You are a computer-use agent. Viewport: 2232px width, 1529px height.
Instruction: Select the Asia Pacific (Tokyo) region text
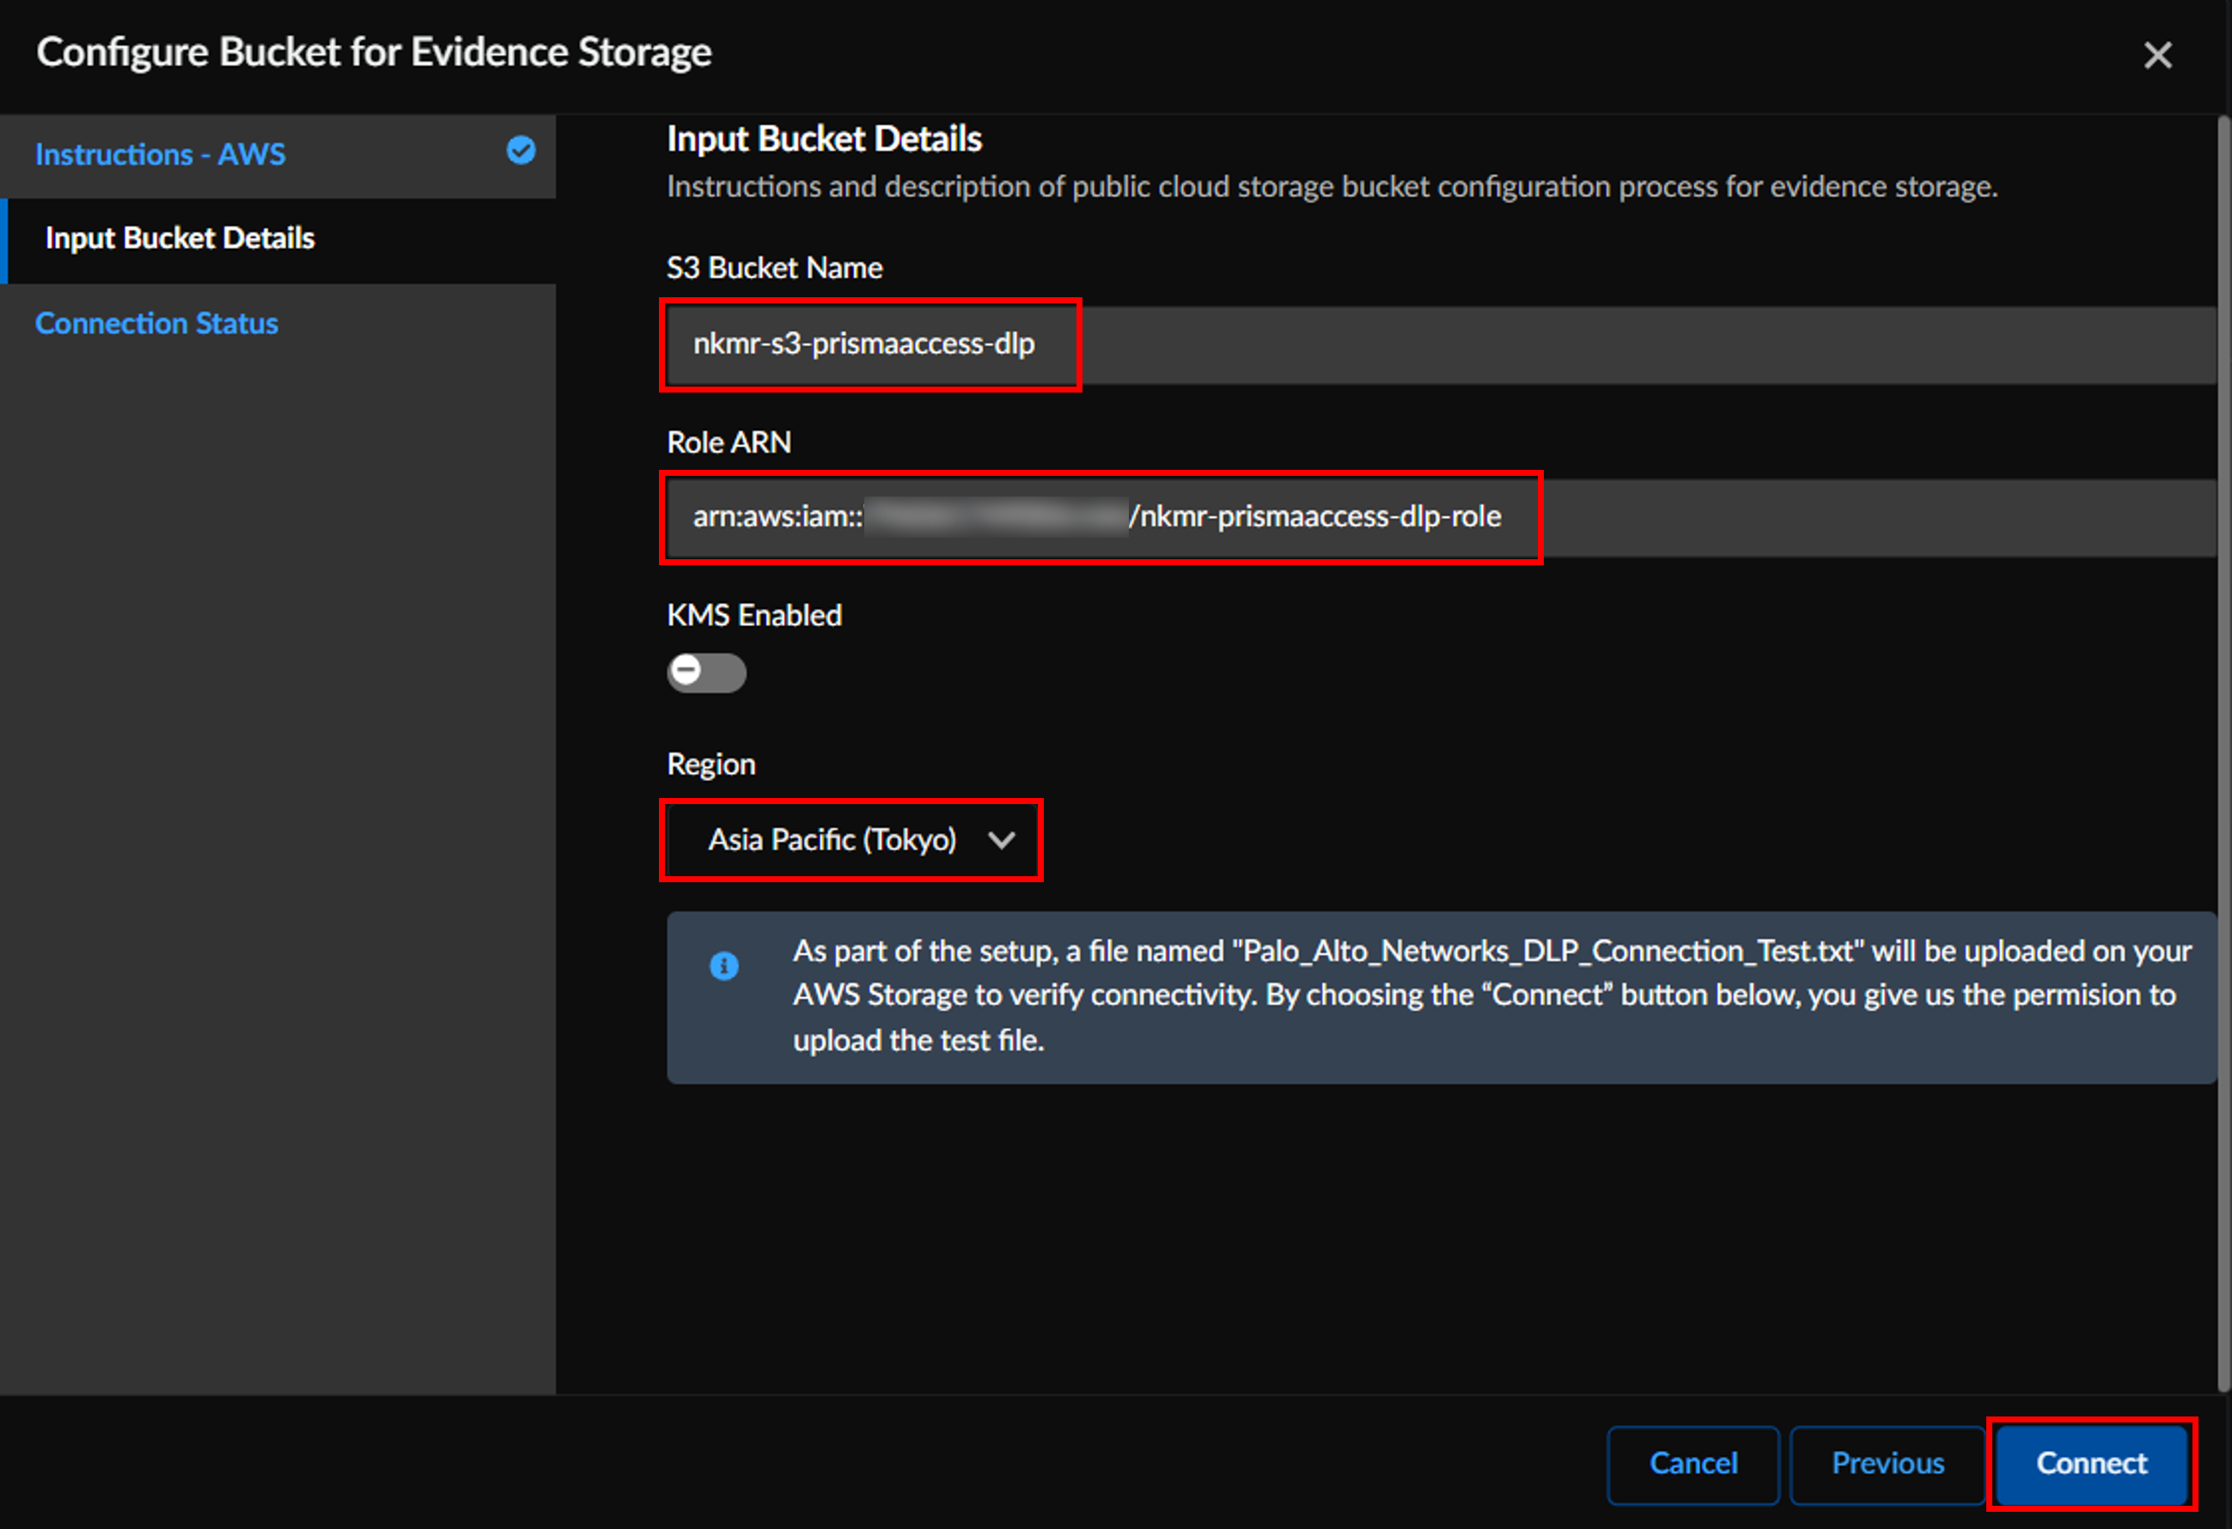click(x=832, y=840)
